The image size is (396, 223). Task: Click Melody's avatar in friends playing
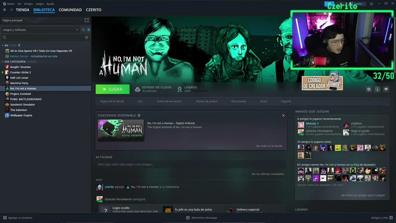[x=301, y=125]
